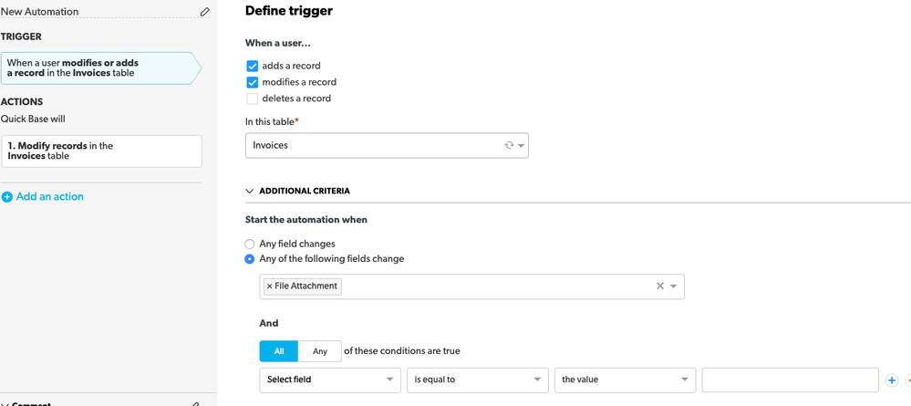Click the refresh icon in Invoices table field
Image resolution: width=911 pixels, height=406 pixels.
tap(509, 145)
